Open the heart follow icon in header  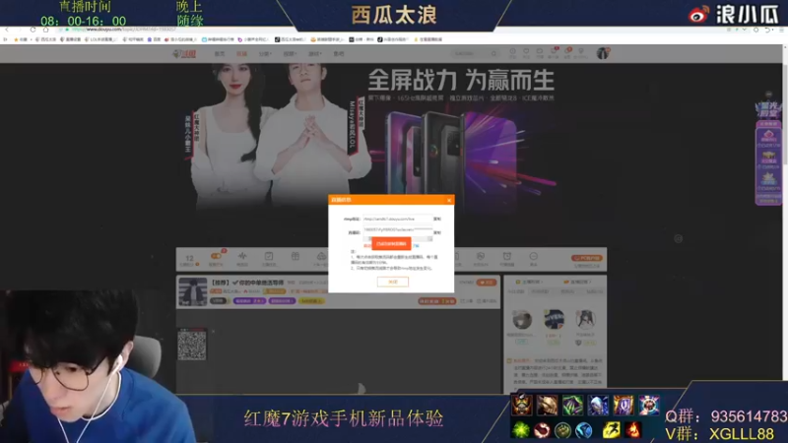point(526,52)
